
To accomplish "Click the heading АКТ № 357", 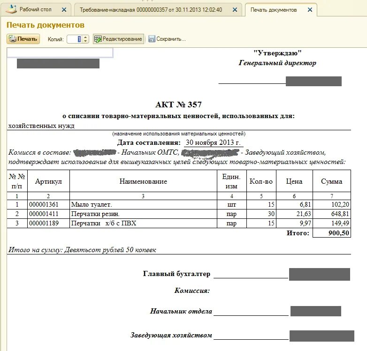I will click(178, 105).
